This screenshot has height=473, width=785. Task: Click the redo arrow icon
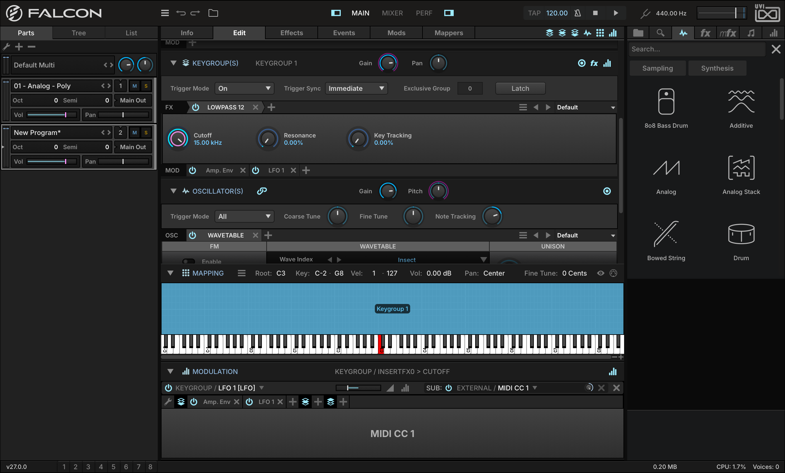[195, 13]
